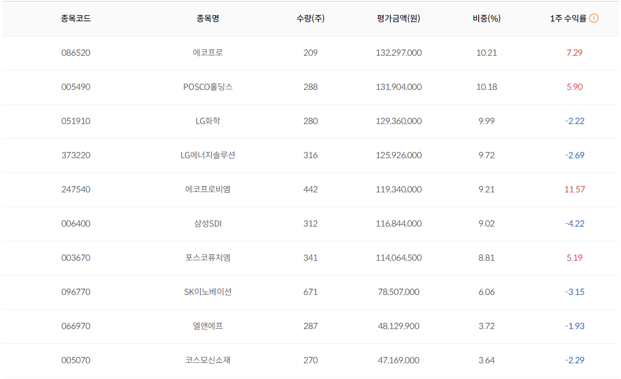Click quantity 671 in SK이노베이션 row
The height and width of the screenshot is (379, 621).
(x=311, y=292)
